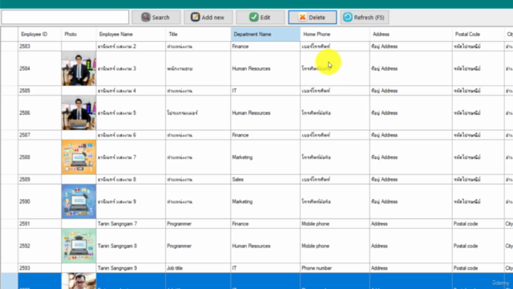Select Marketing cell in row 2588

pyautogui.click(x=265, y=157)
